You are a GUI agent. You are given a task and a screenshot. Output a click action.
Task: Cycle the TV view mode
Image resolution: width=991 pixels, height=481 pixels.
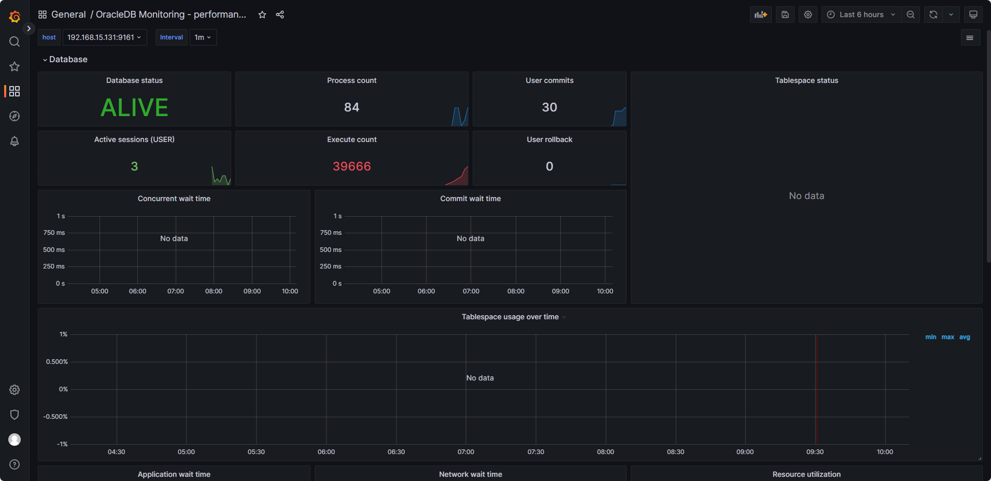pos(973,15)
